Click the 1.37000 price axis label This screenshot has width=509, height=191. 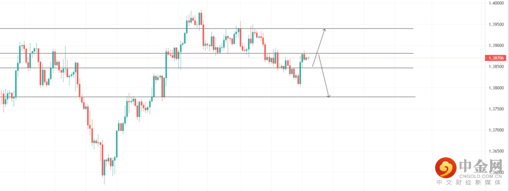point(498,130)
